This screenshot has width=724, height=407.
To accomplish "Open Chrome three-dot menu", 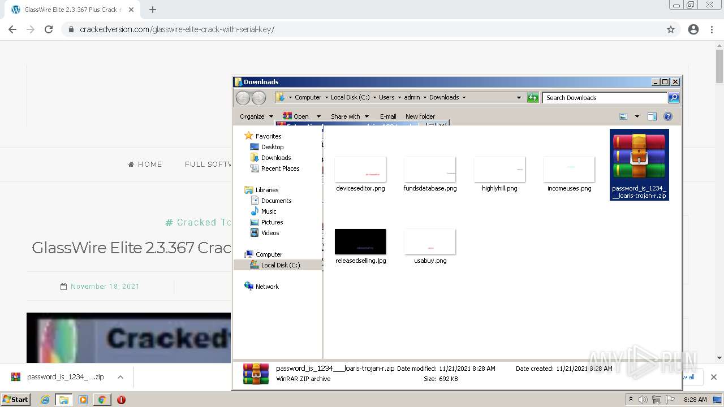I will point(712,29).
